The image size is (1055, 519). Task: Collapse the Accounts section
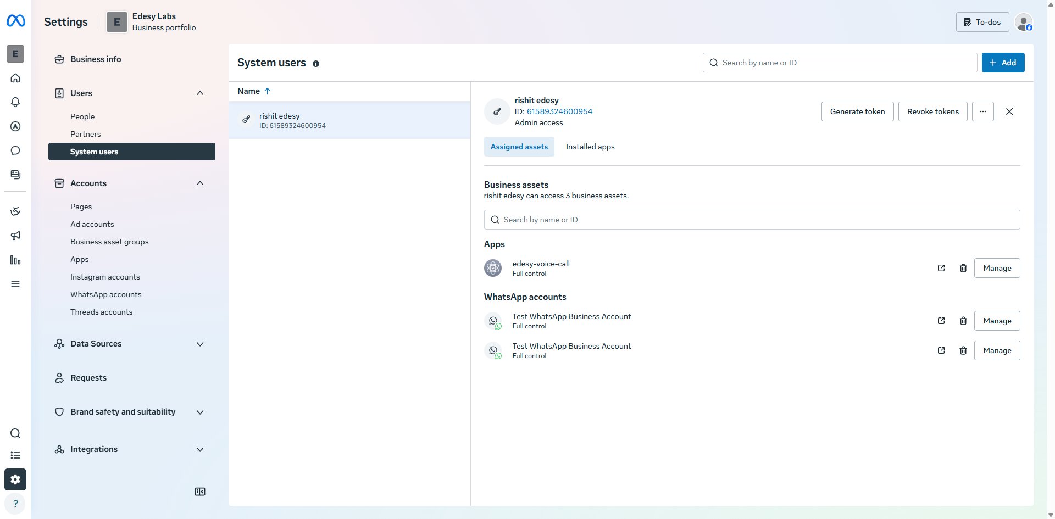[200, 183]
